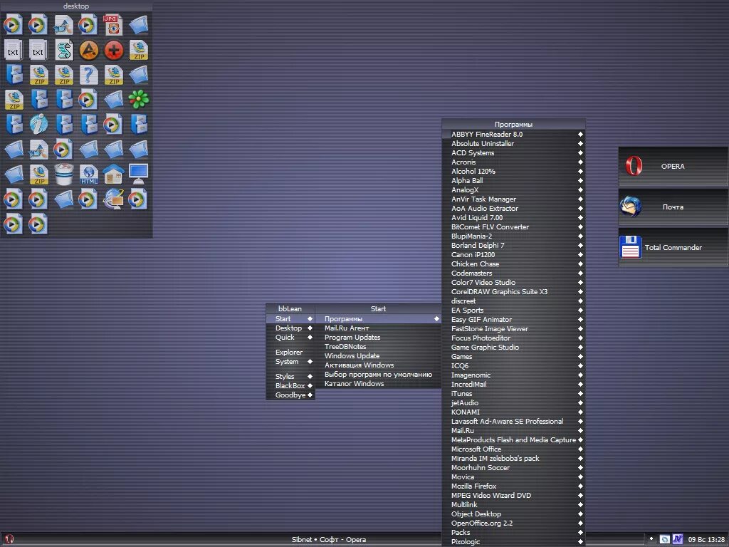Open the recycle bin icon
The width and height of the screenshot is (729, 547).
63,174
